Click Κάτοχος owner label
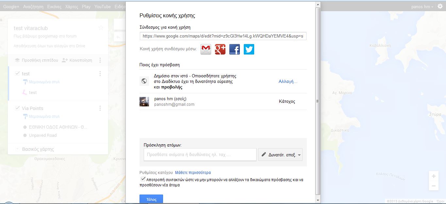Screen dimensions: 446x204 (287, 102)
